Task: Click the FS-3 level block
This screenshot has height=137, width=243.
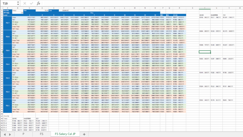Action: tap(7, 78)
